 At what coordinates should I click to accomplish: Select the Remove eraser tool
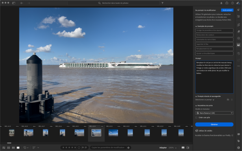(238, 31)
